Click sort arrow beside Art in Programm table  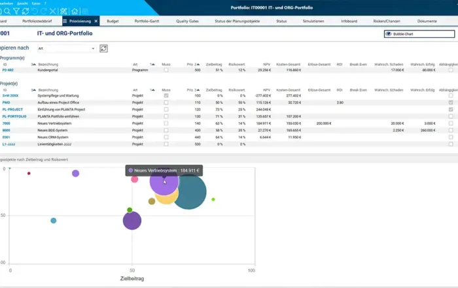(x=152, y=65)
